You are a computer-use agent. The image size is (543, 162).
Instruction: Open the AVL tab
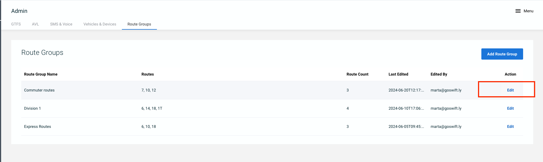click(x=35, y=24)
